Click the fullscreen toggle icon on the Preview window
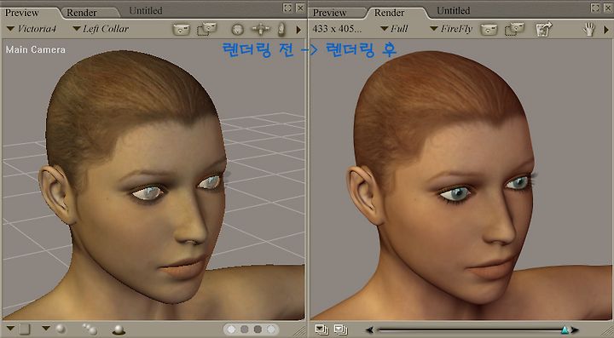The image size is (614, 338). pos(287,8)
